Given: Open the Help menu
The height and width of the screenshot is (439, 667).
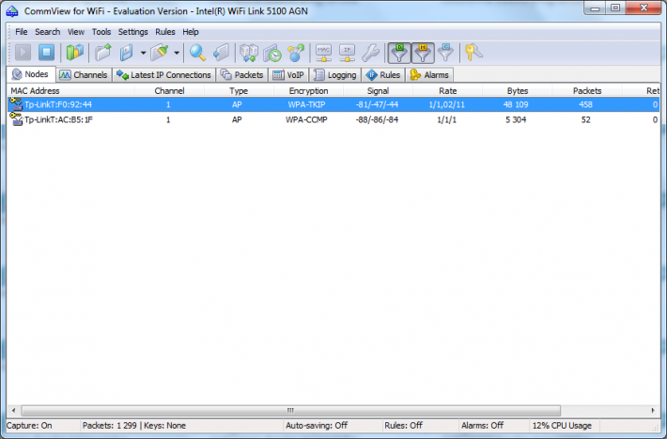Looking at the screenshot, I should click(x=191, y=32).
